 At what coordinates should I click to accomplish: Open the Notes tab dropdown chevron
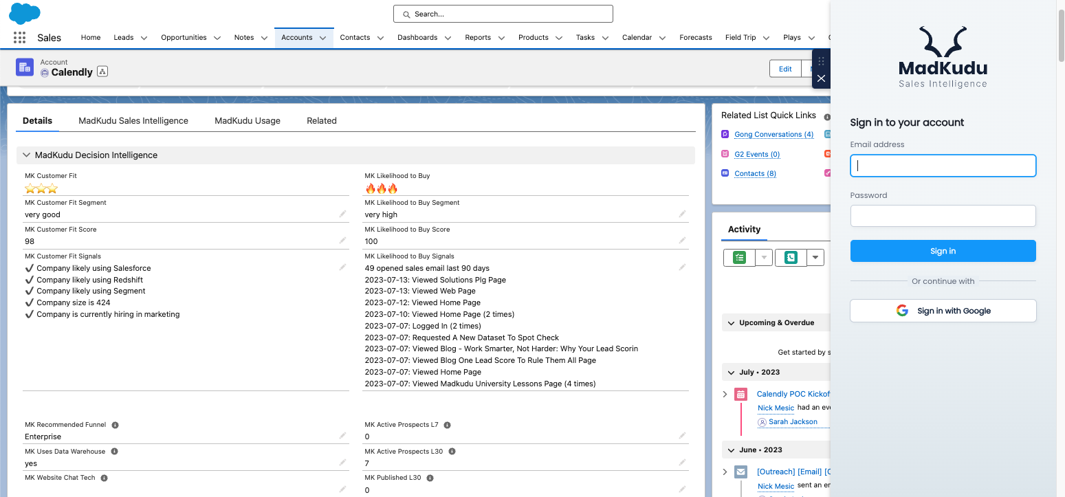pos(264,38)
